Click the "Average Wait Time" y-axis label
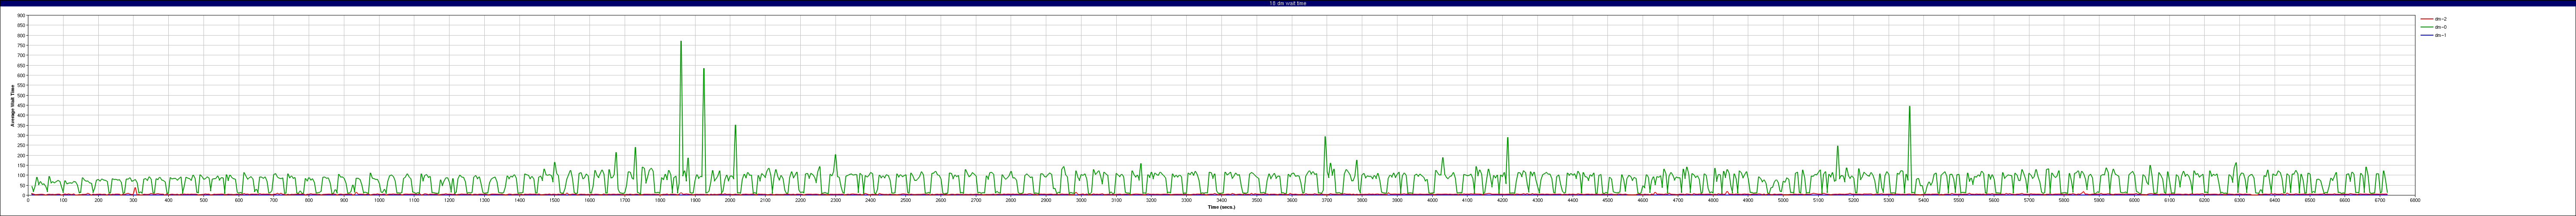The image size is (2576, 216). [13, 105]
